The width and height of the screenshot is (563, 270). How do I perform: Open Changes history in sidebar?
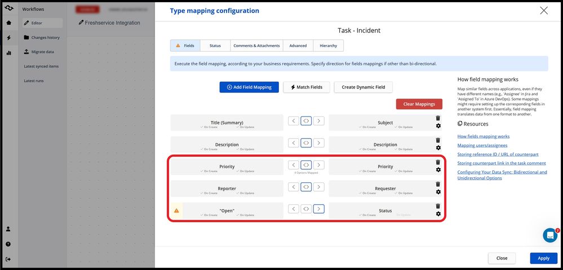click(x=42, y=37)
